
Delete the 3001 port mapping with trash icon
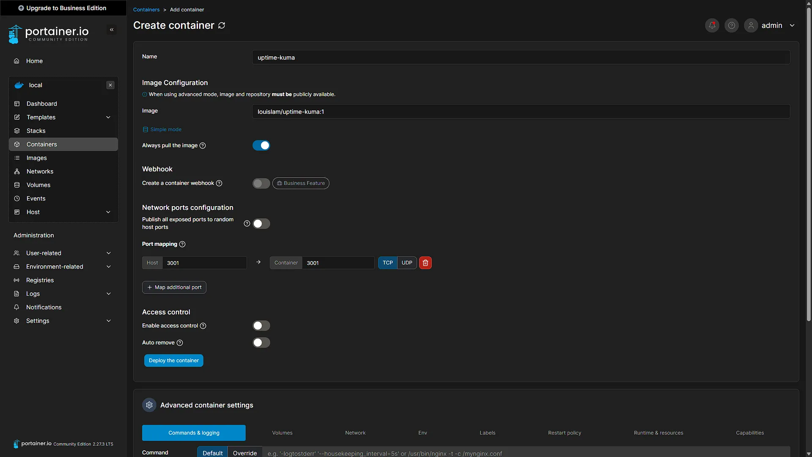pyautogui.click(x=425, y=263)
